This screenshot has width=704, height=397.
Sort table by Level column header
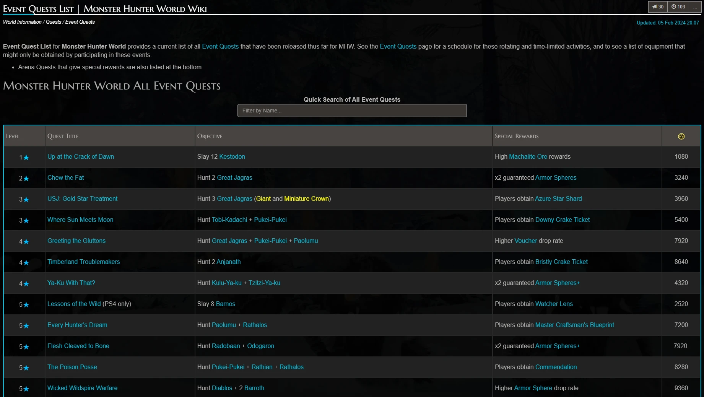tap(24, 136)
